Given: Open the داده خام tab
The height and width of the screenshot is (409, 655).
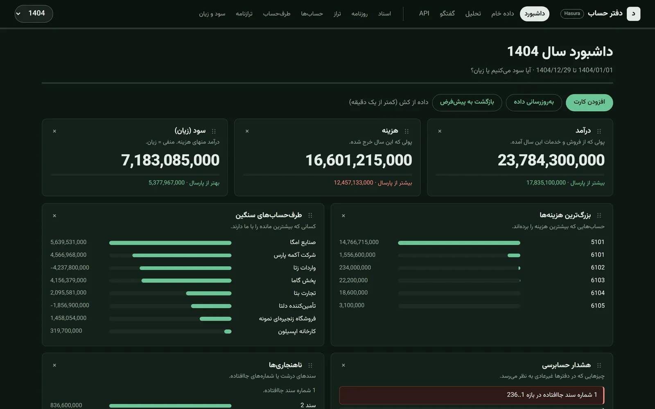Looking at the screenshot, I should (503, 13).
